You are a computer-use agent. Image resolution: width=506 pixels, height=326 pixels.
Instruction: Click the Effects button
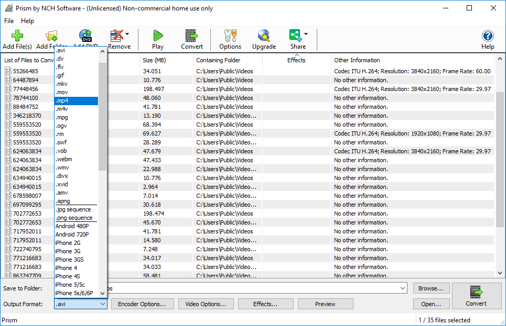tap(266, 304)
